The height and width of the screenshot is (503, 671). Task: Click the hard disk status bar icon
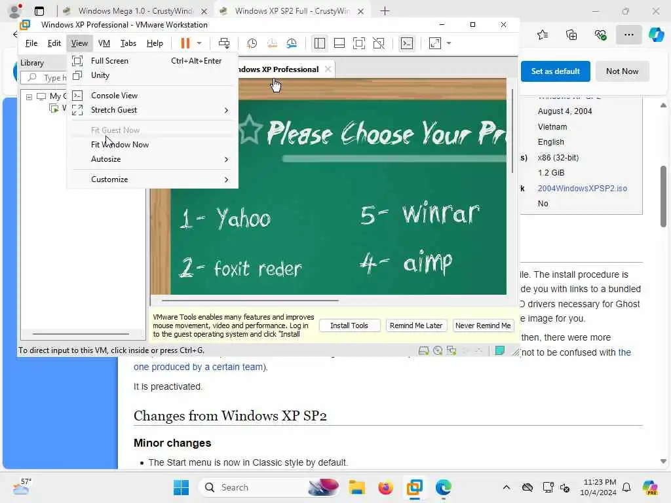(x=424, y=351)
